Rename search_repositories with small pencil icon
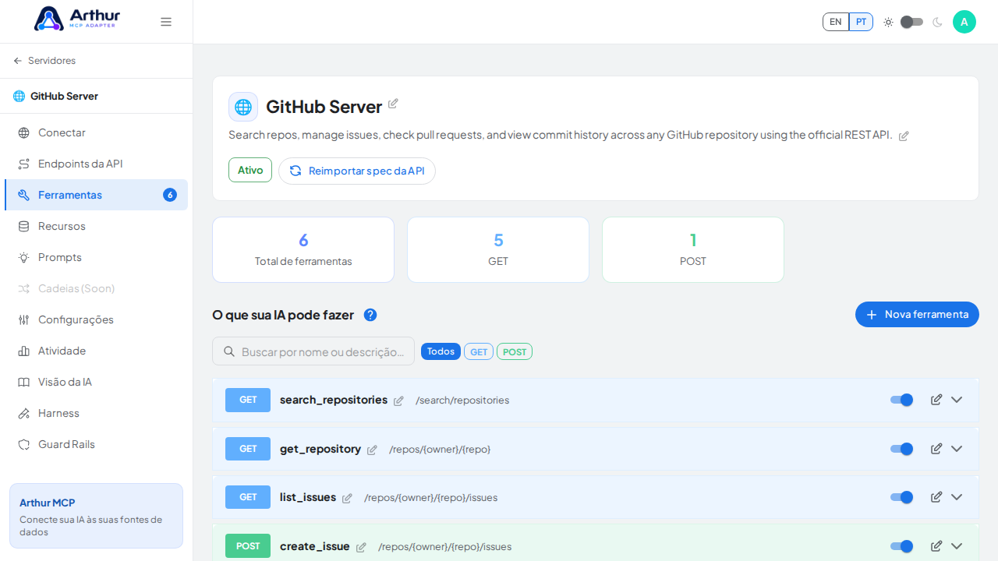998x561 pixels. (x=398, y=400)
